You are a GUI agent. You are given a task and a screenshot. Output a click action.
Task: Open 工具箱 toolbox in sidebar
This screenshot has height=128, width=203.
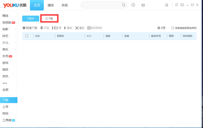point(8,120)
